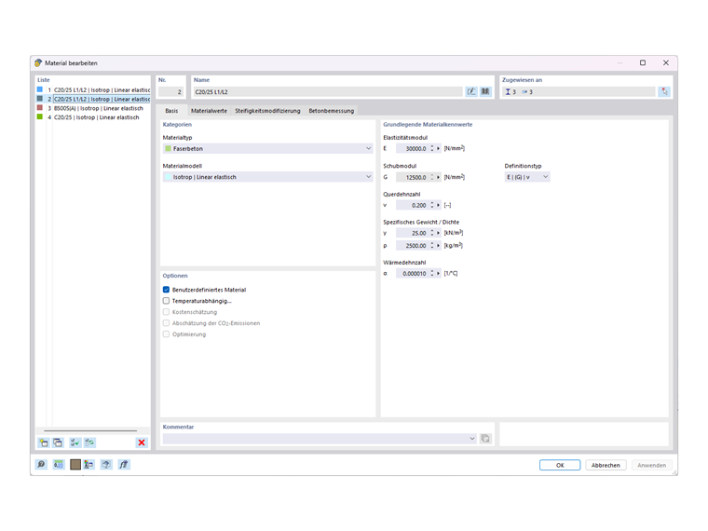Click the select-in-graphic icon in Zugewiesen an
The image size is (708, 531).
pyautogui.click(x=664, y=91)
